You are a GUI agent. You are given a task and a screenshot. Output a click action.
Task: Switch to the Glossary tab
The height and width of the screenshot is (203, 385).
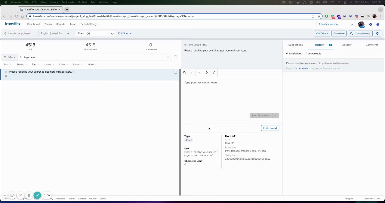point(346,45)
